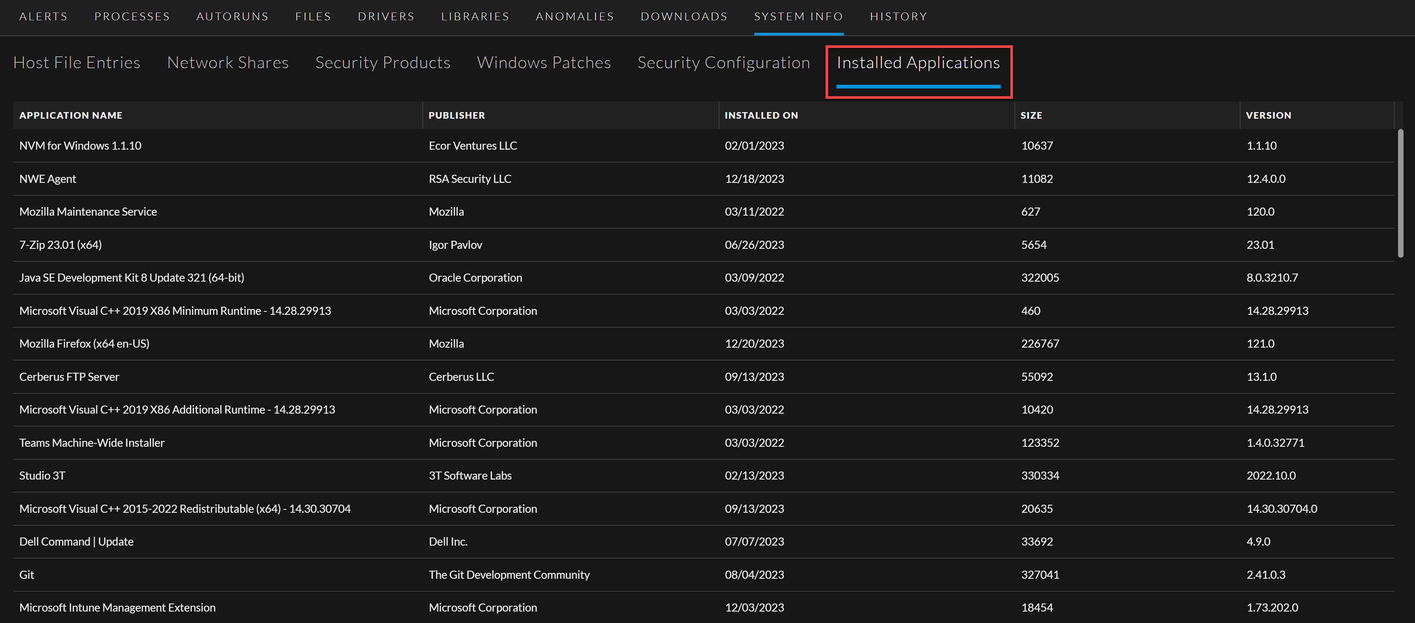This screenshot has height=623, width=1415.
Task: Sort by Size column header
Action: [1031, 115]
